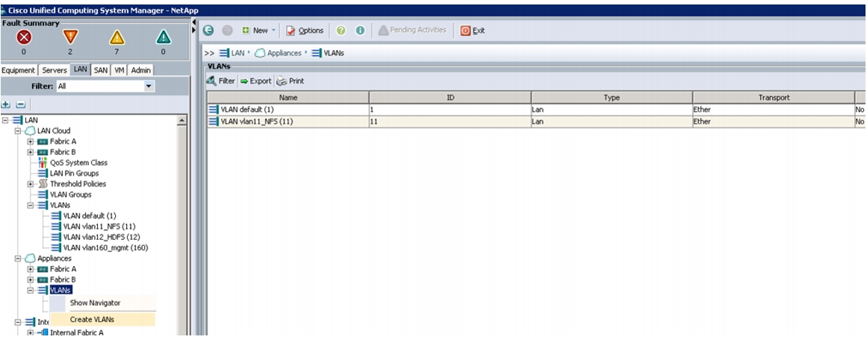Open Pending Activities
The height and width of the screenshot is (360, 867).
pyautogui.click(x=412, y=31)
